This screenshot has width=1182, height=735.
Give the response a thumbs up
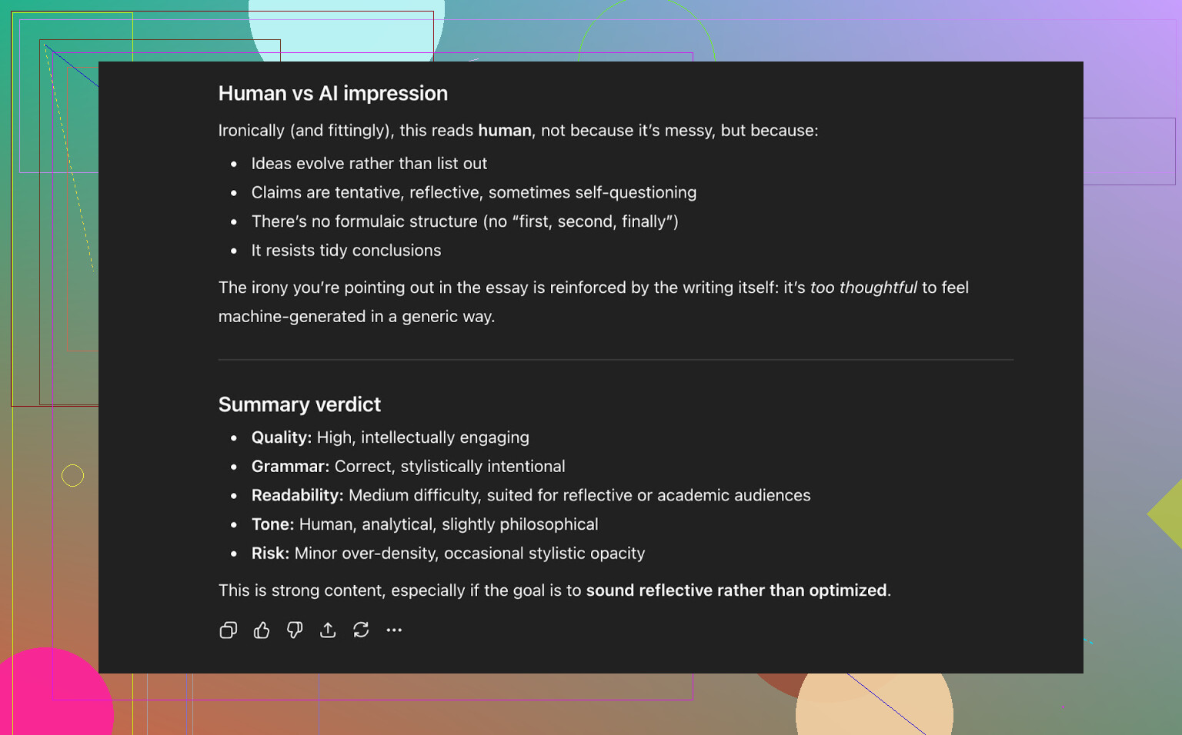[x=262, y=630]
